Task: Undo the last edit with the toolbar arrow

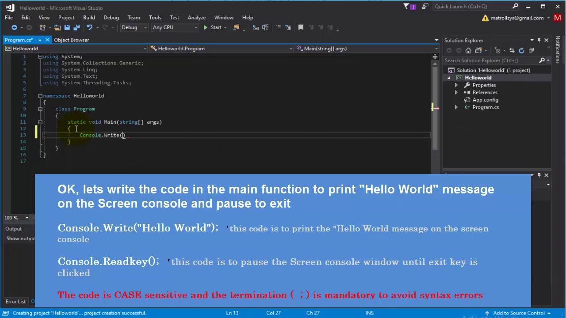Action: (89, 27)
